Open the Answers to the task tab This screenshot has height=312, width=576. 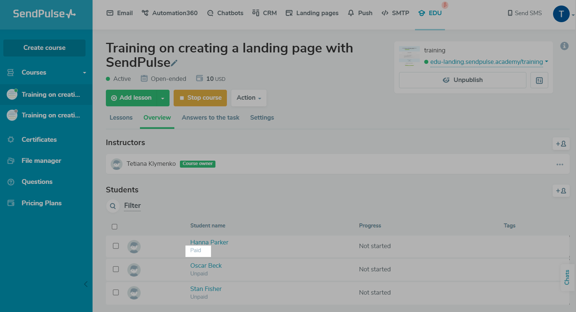click(x=210, y=117)
